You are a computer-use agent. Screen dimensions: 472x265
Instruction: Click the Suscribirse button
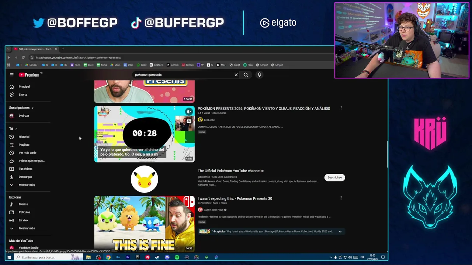334,177
